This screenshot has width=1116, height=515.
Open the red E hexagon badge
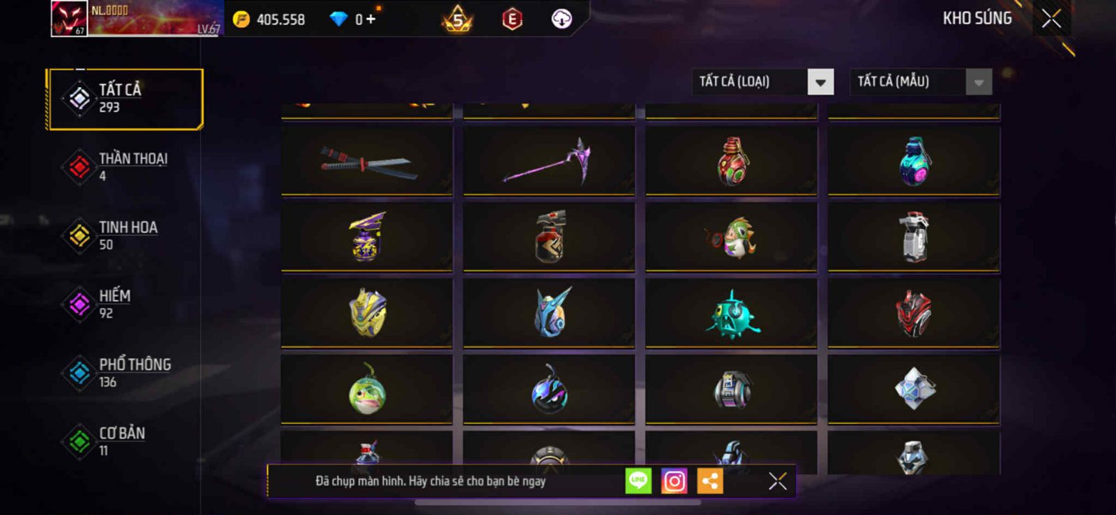[512, 20]
